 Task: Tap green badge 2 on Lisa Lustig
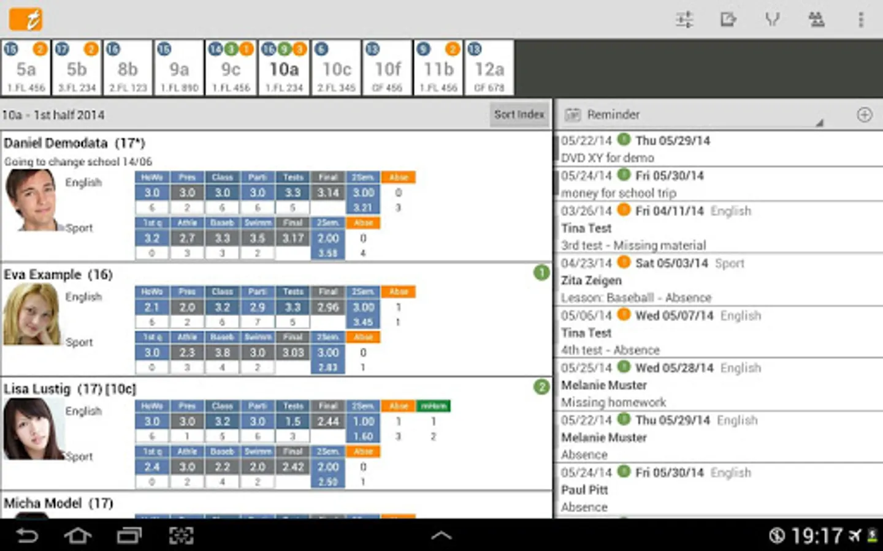[x=541, y=387]
